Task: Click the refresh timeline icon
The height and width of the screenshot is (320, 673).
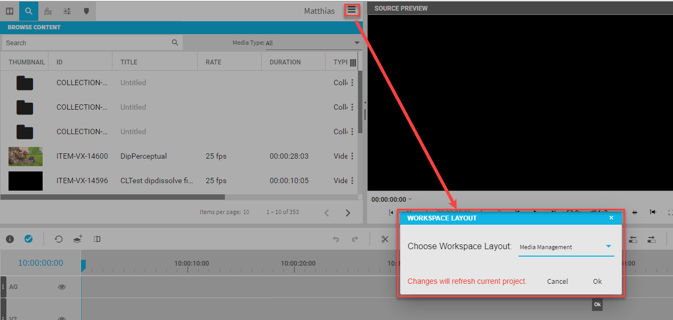Action: [x=59, y=239]
